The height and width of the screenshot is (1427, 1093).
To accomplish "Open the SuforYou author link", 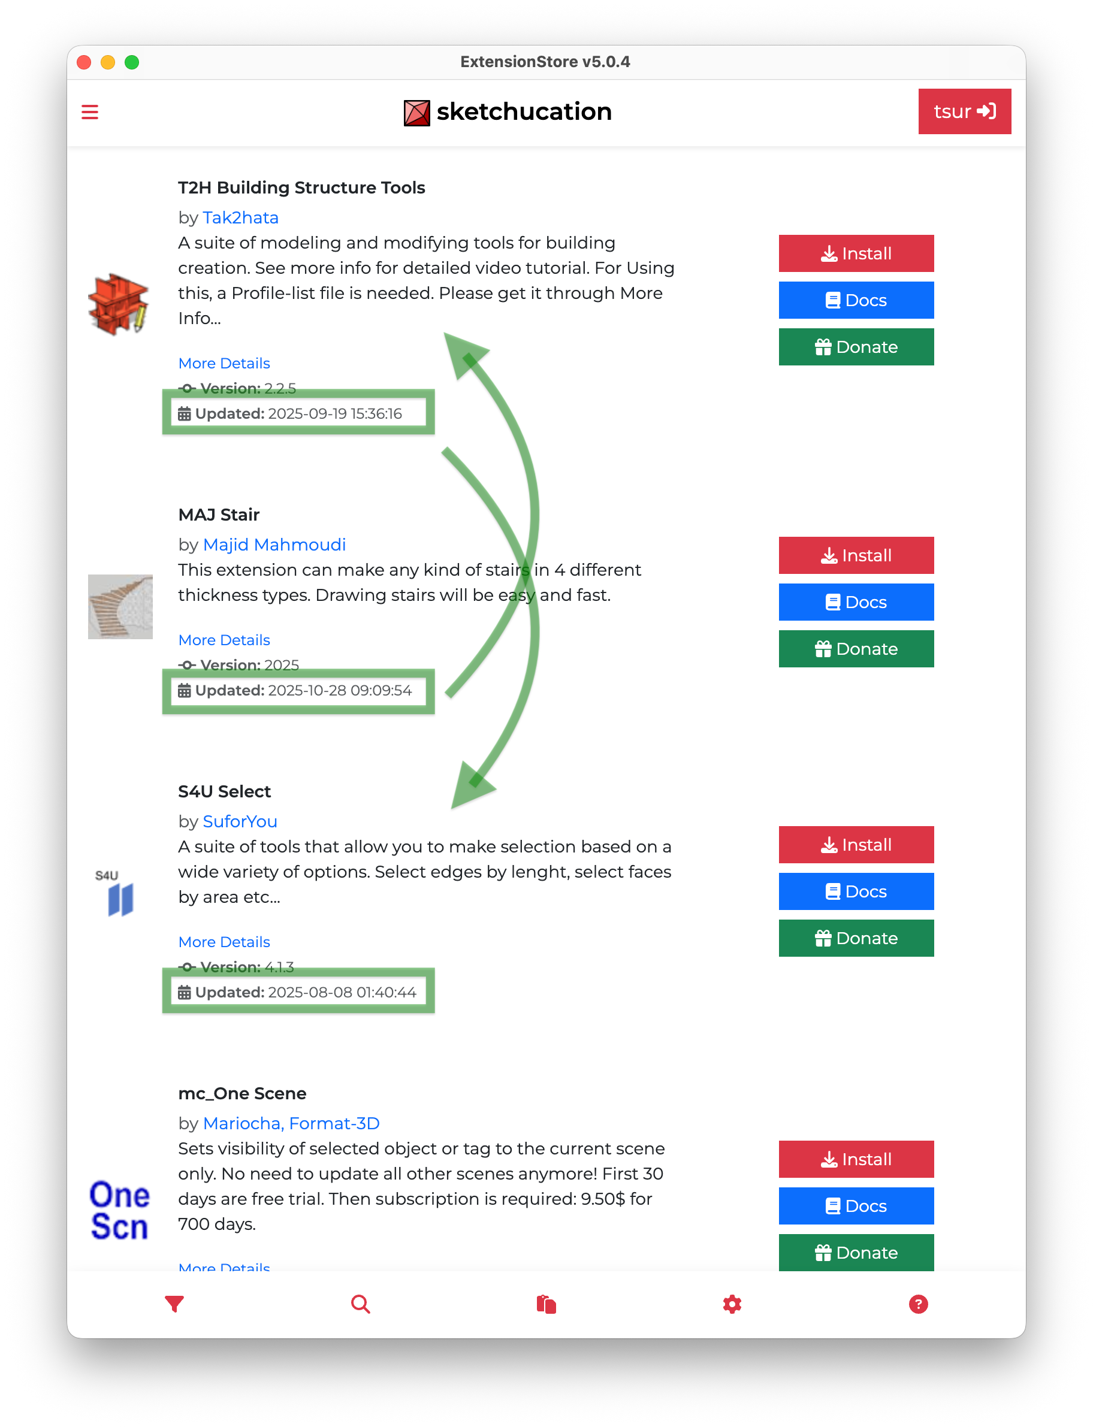I will tap(240, 821).
